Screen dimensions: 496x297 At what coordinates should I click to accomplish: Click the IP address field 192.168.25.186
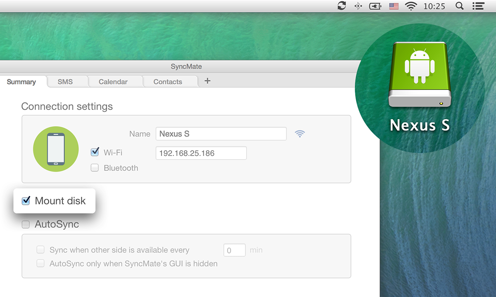pyautogui.click(x=201, y=153)
